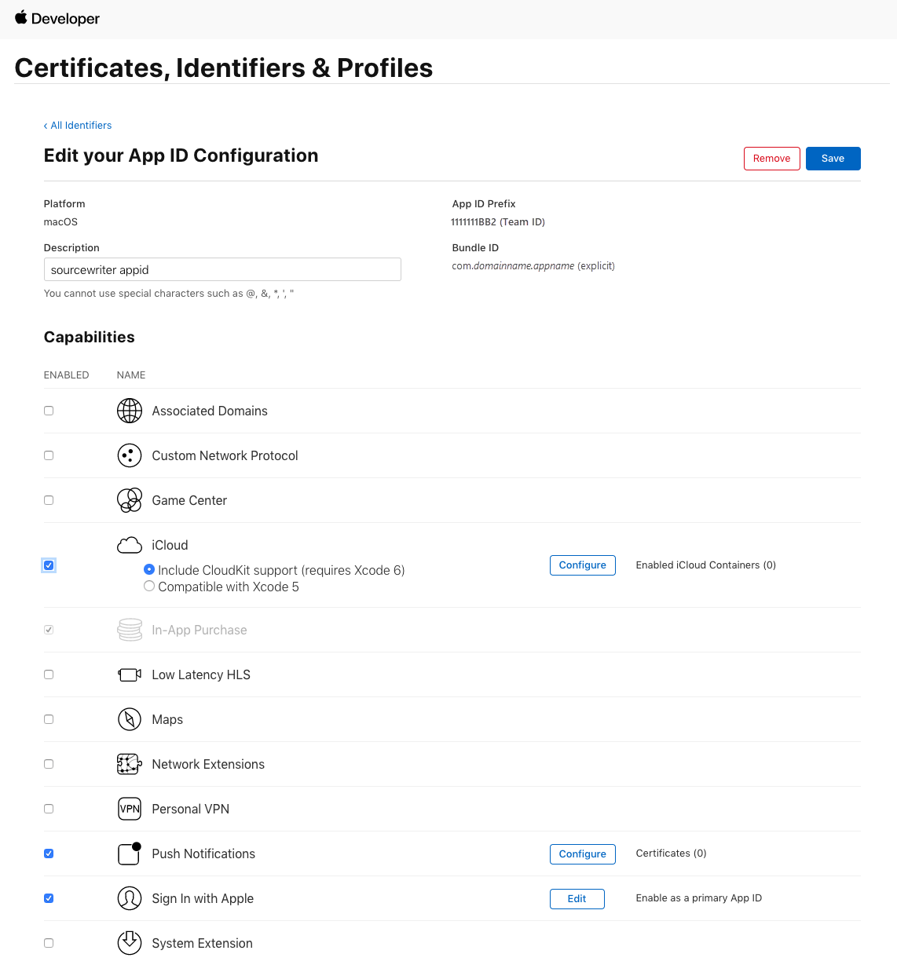
Task: Click the Apple Developer logo
Action: 57,18
